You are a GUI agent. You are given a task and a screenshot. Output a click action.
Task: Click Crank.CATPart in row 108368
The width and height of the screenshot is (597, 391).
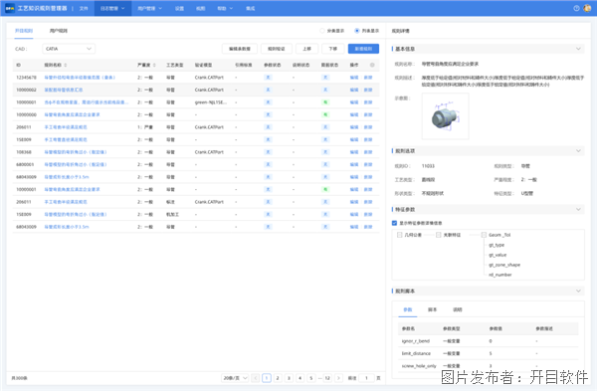[209, 152]
